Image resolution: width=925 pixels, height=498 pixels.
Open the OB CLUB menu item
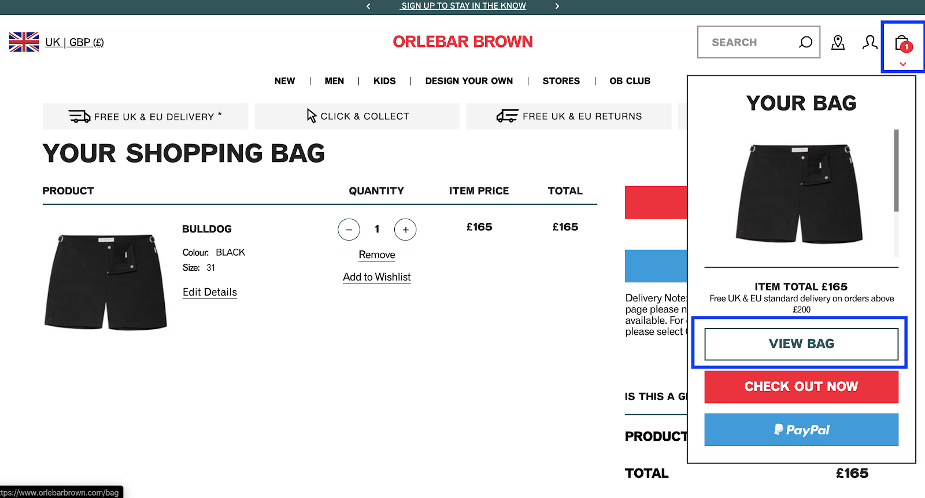(x=630, y=81)
